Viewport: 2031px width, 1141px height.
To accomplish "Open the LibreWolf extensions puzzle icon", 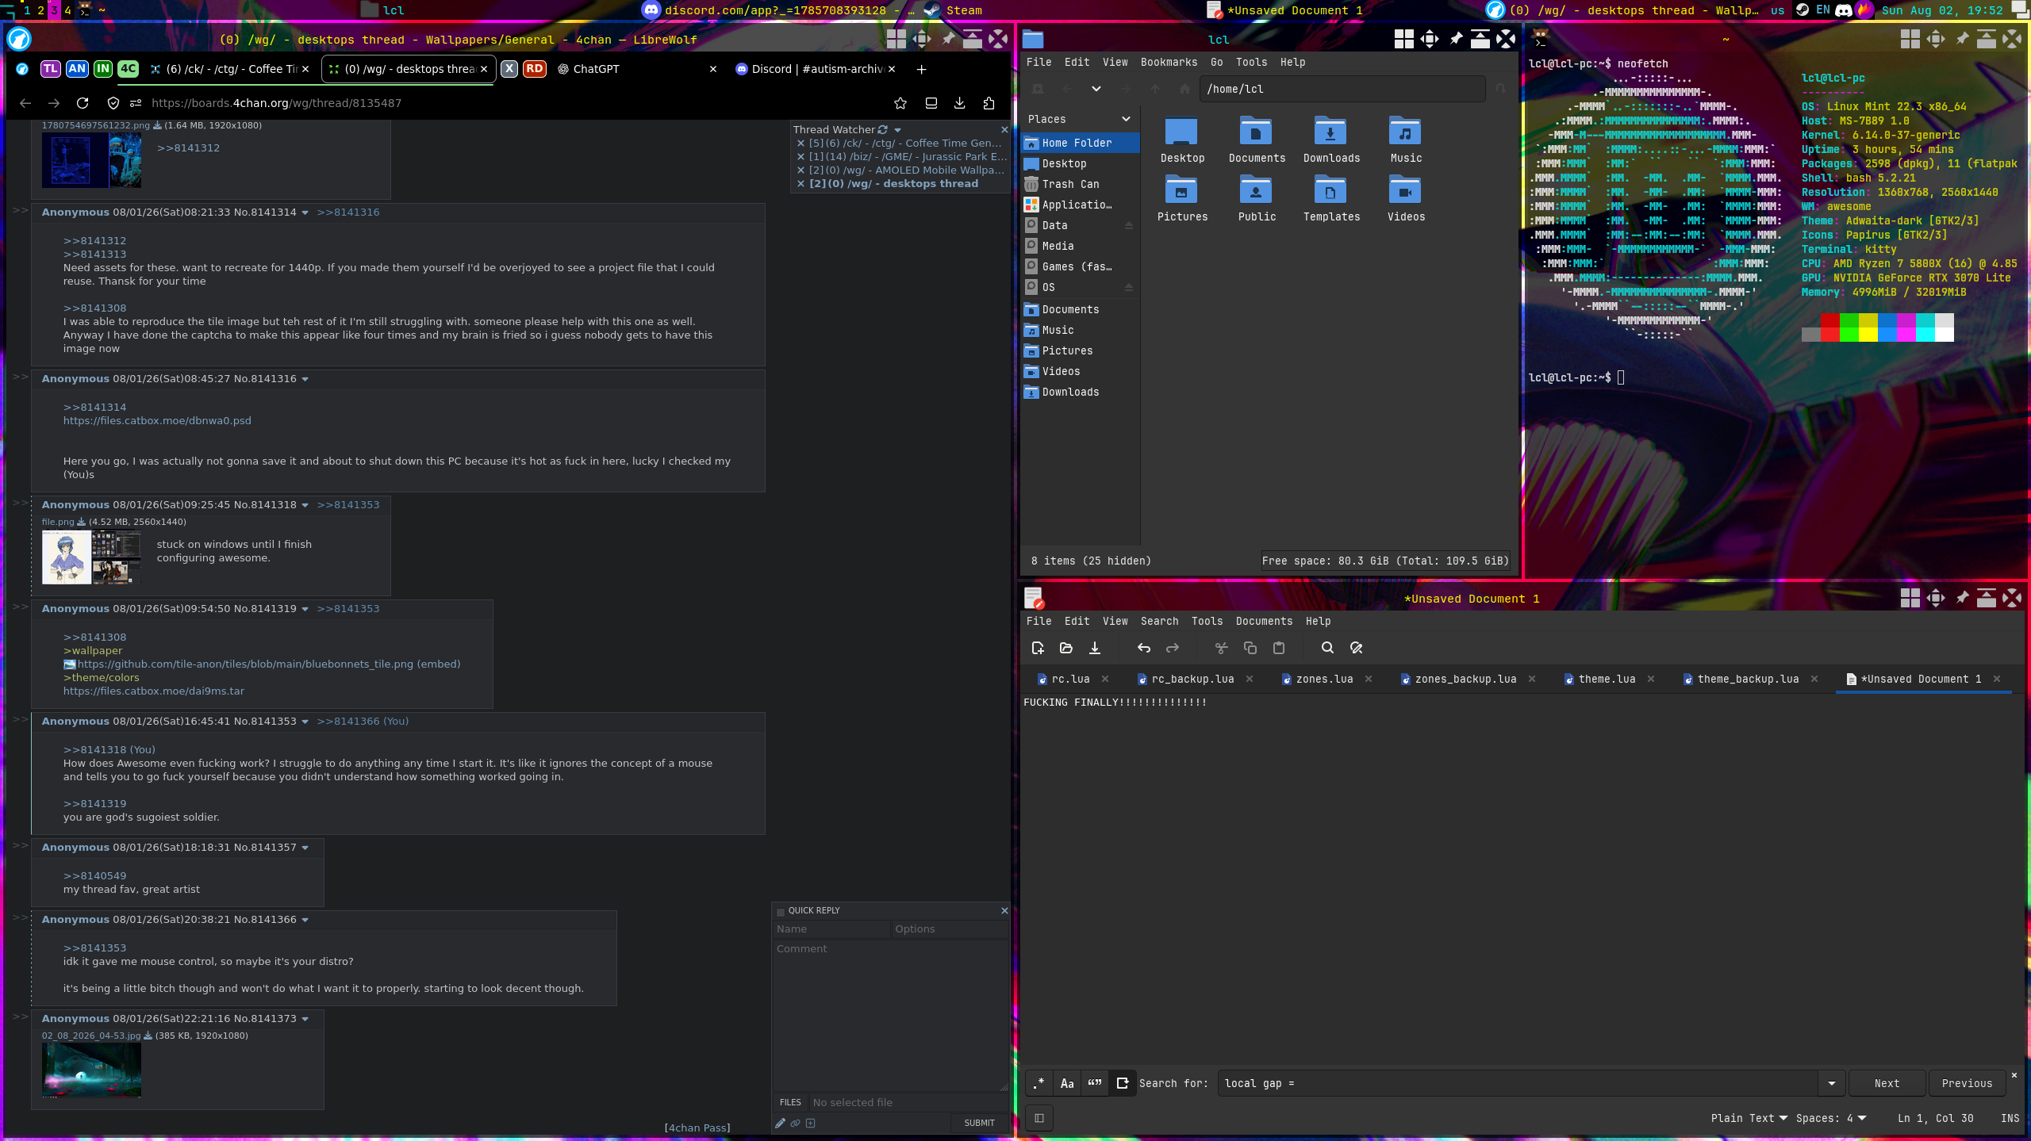I will (989, 103).
